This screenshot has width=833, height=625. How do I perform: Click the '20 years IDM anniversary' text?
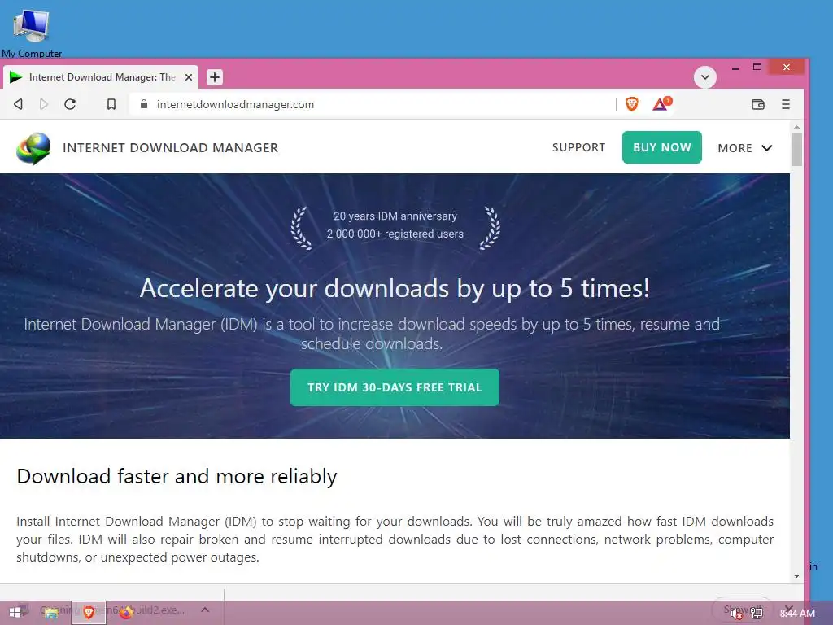(395, 216)
